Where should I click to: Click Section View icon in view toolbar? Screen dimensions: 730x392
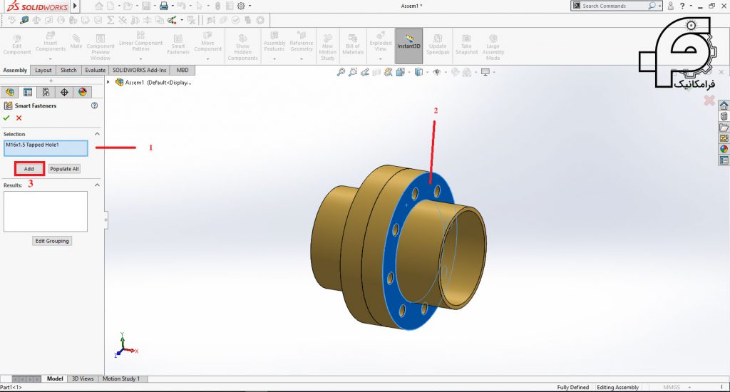click(376, 72)
